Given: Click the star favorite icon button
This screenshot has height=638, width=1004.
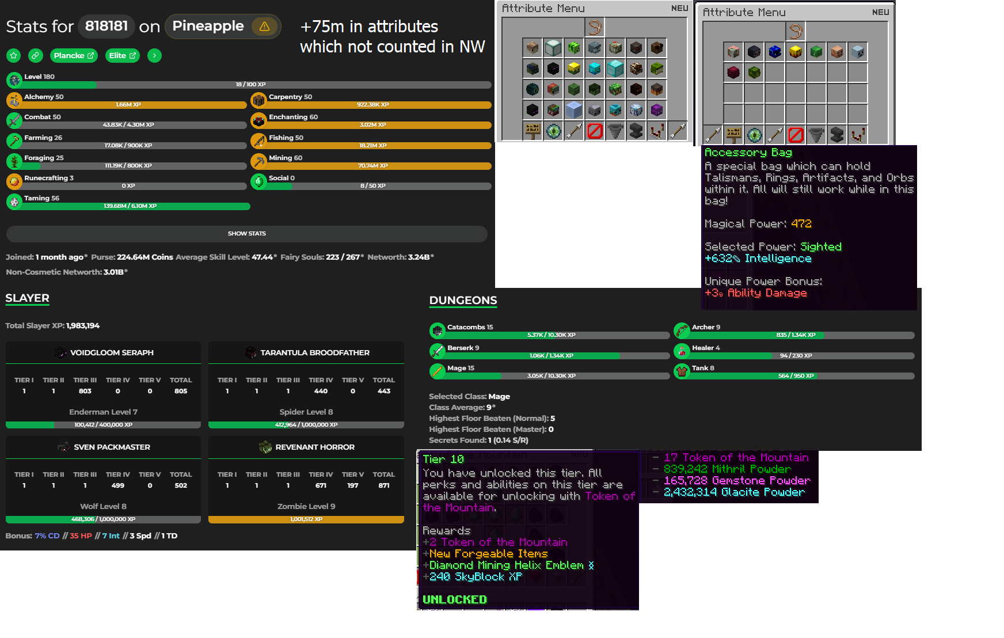Looking at the screenshot, I should click(x=14, y=56).
